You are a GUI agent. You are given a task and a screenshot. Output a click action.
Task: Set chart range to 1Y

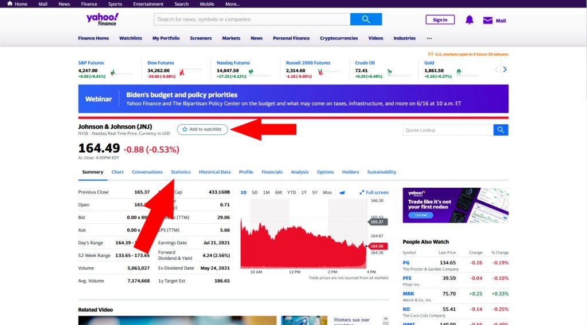[304, 192]
